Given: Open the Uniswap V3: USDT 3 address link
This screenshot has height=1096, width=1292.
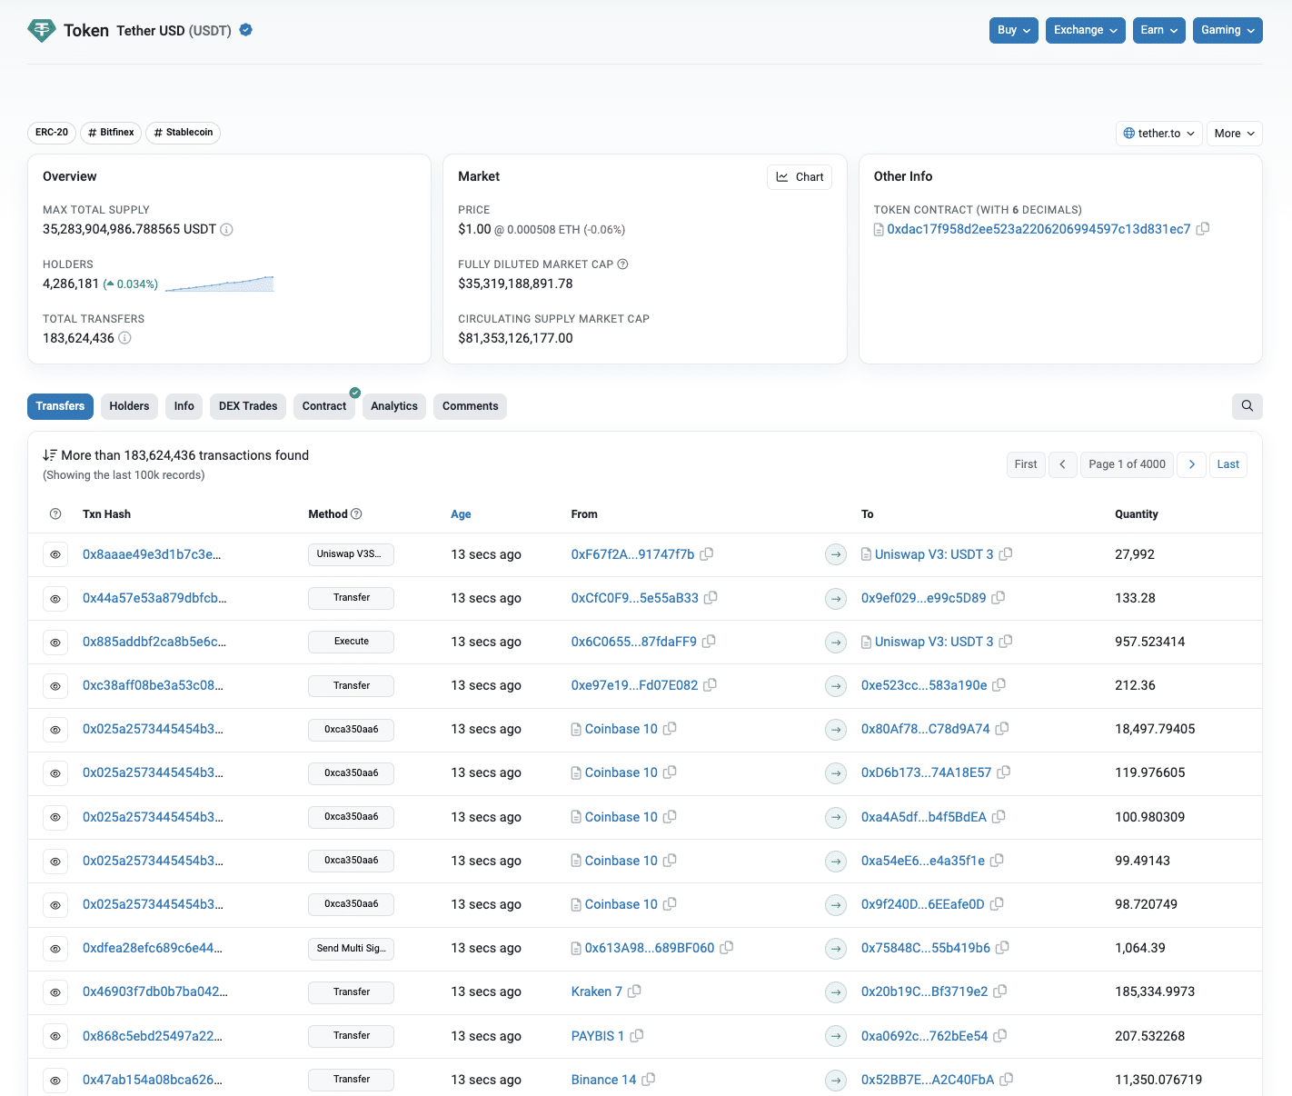Looking at the screenshot, I should pyautogui.click(x=934, y=554).
